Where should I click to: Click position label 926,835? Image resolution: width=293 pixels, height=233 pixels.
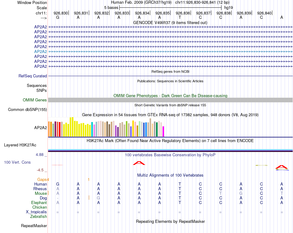click(163, 13)
